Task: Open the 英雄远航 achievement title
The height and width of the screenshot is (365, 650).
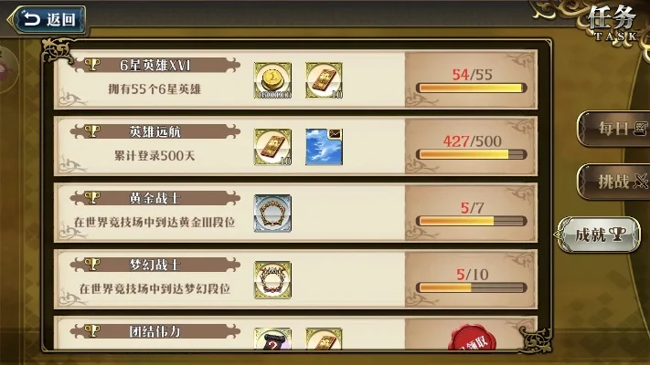Action: pos(155,131)
